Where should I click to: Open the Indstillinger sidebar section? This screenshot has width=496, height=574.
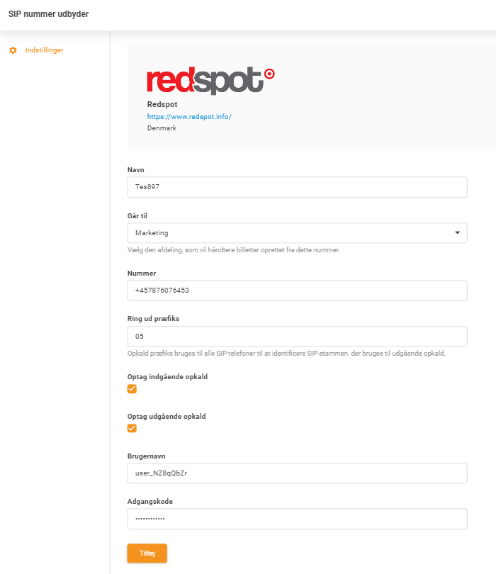44,50
